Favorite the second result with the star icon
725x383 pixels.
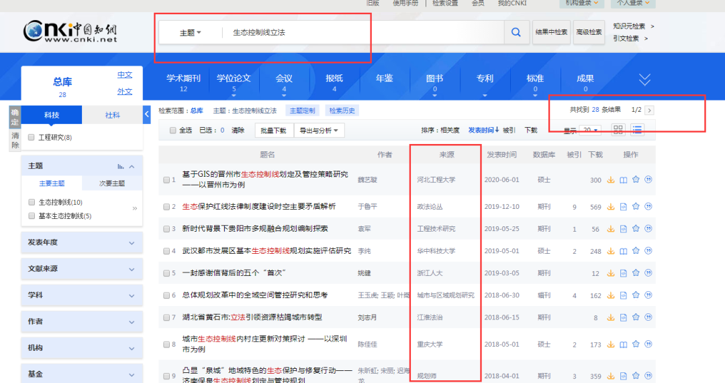[636, 207]
